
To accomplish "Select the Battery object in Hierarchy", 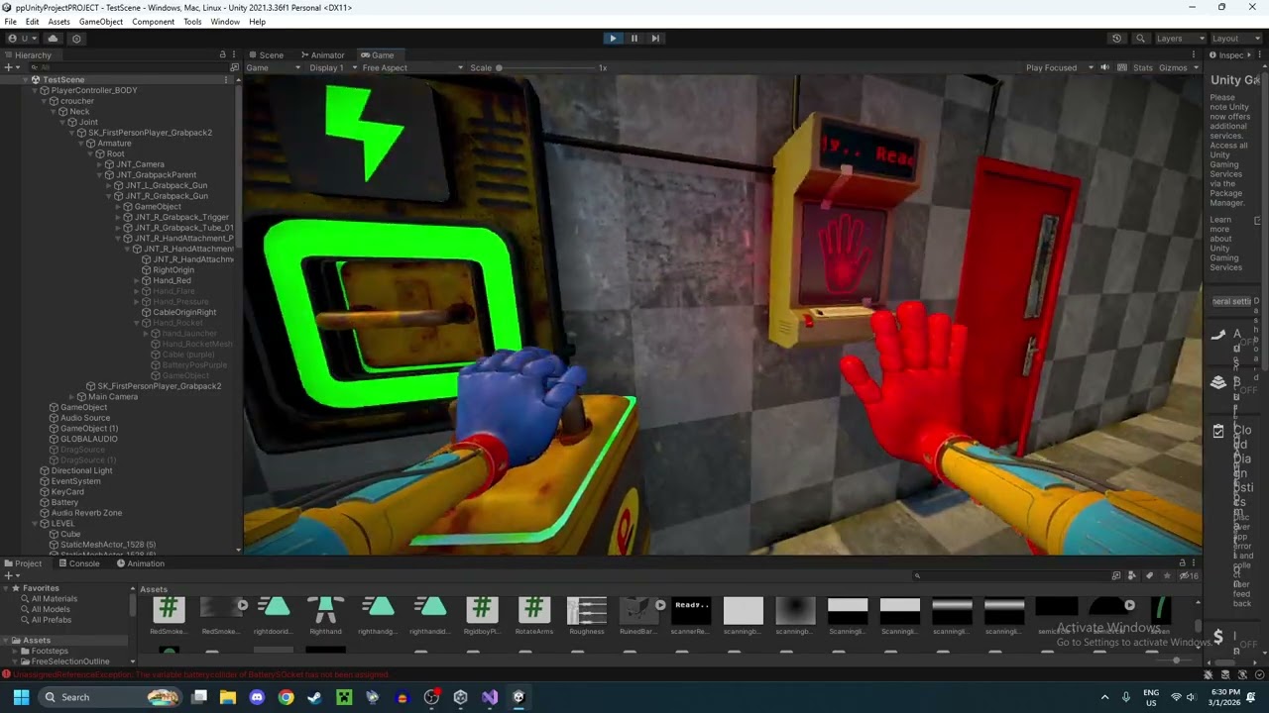I will pyautogui.click(x=64, y=502).
